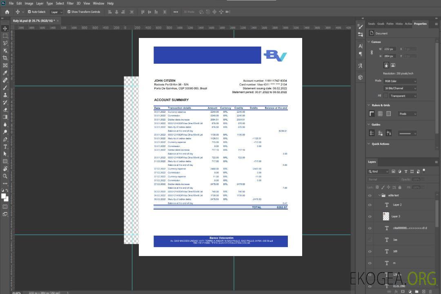Collapse the Canvas section
441x294 pixels.
pyautogui.click(x=369, y=42)
